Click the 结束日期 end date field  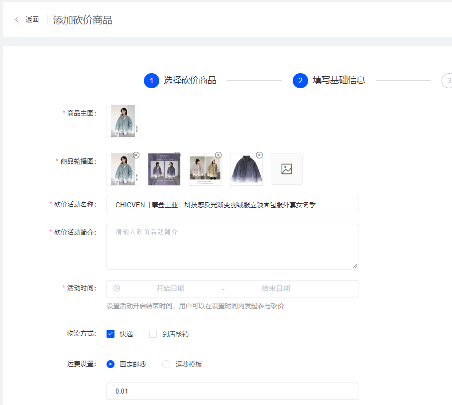click(276, 288)
